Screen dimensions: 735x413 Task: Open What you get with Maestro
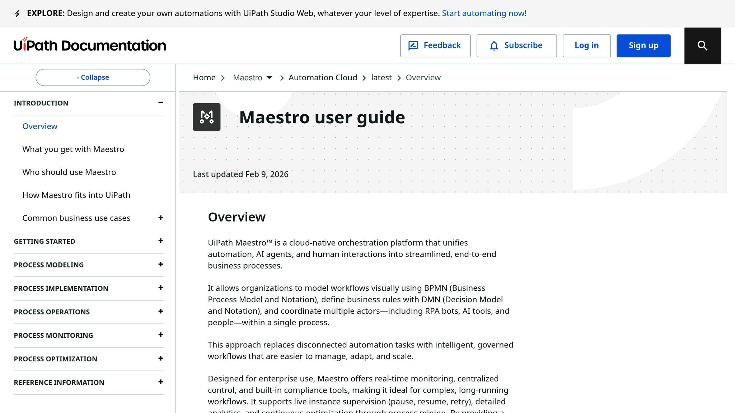click(x=73, y=149)
